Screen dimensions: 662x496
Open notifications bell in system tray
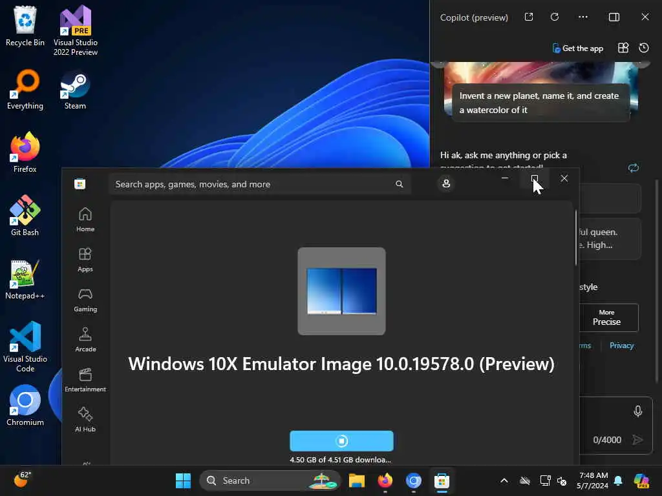tap(618, 480)
